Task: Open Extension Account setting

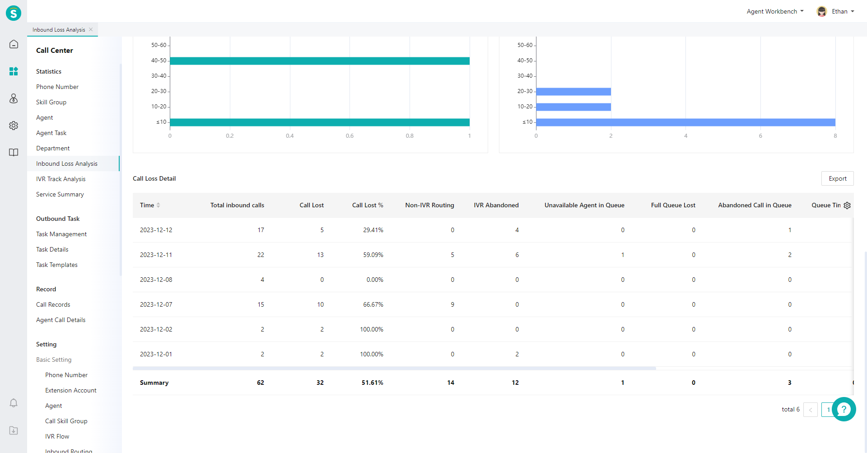Action: [71, 390]
